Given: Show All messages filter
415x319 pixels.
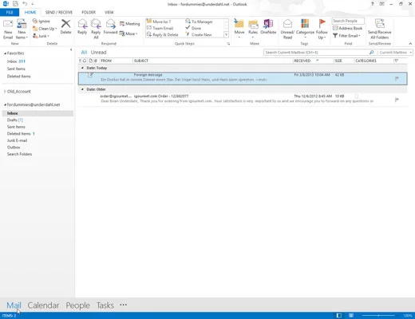Looking at the screenshot, I should click(x=84, y=53).
